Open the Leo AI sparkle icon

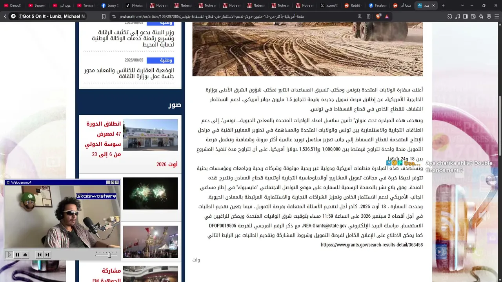[481, 16]
